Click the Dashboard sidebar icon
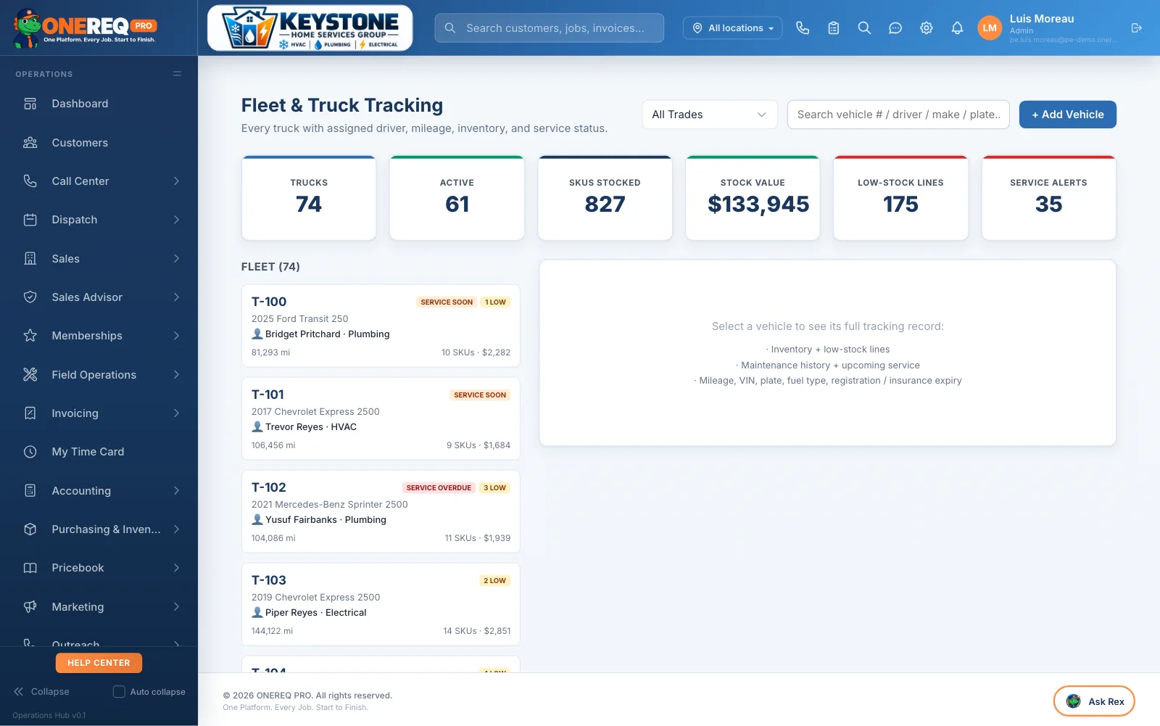 click(30, 104)
